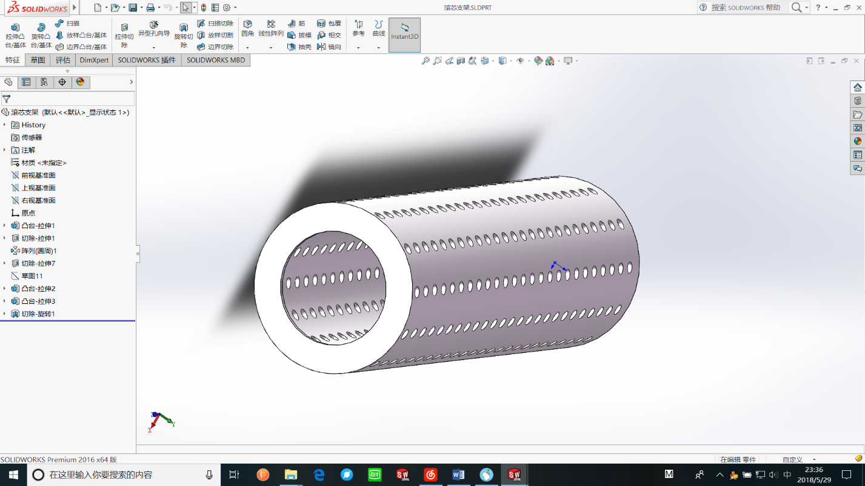
Task: Click the 筋 rib tool icon
Action: coord(292,24)
